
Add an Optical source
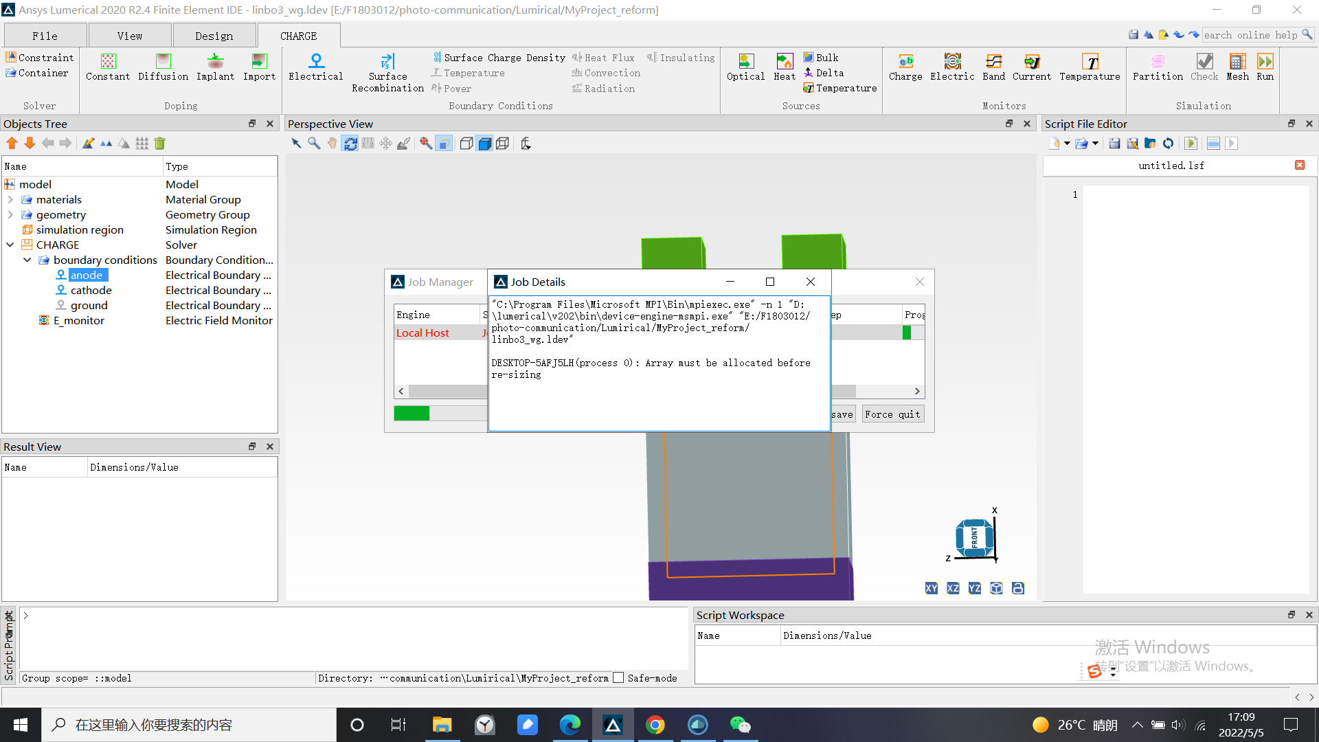coord(745,67)
